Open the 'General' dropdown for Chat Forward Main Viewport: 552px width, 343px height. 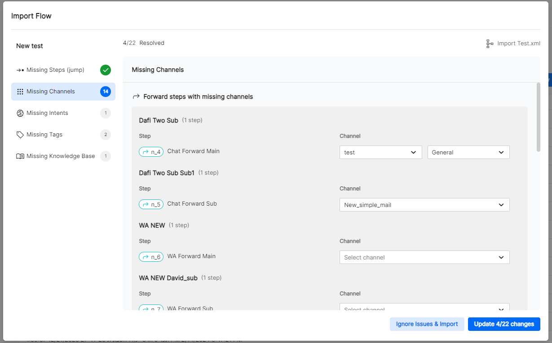[468, 152]
